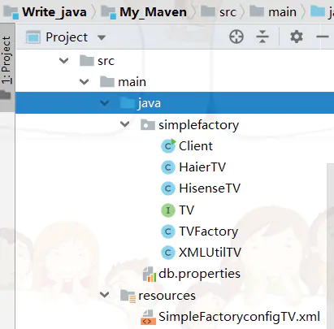
Task: Select the TV interface icon
Action: coord(168,210)
